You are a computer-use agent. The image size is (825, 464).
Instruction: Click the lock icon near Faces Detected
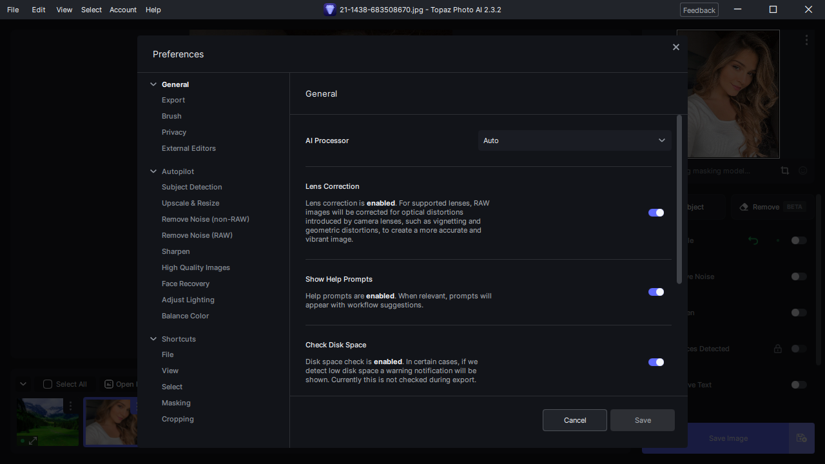pos(777,349)
